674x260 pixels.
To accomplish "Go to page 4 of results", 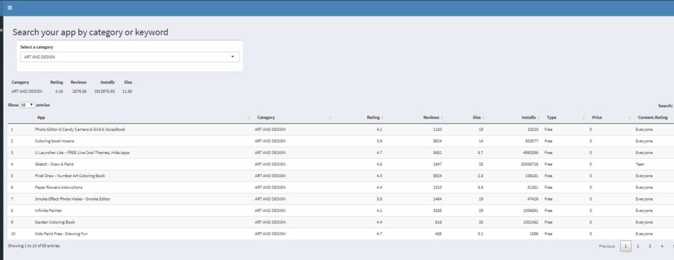I will [662, 246].
